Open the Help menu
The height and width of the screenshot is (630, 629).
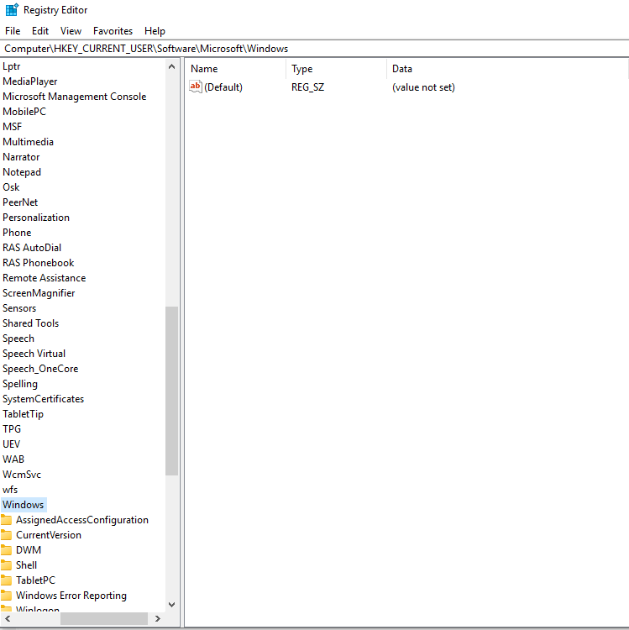click(155, 31)
